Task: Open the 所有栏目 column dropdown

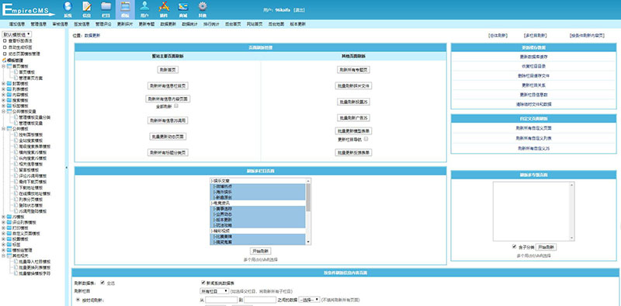Action: click(x=214, y=291)
